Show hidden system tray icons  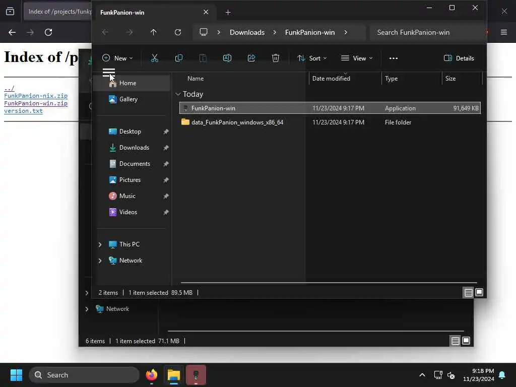(422, 375)
